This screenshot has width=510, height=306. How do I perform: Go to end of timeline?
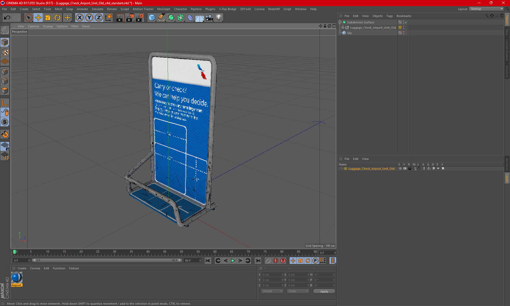pyautogui.click(x=257, y=261)
